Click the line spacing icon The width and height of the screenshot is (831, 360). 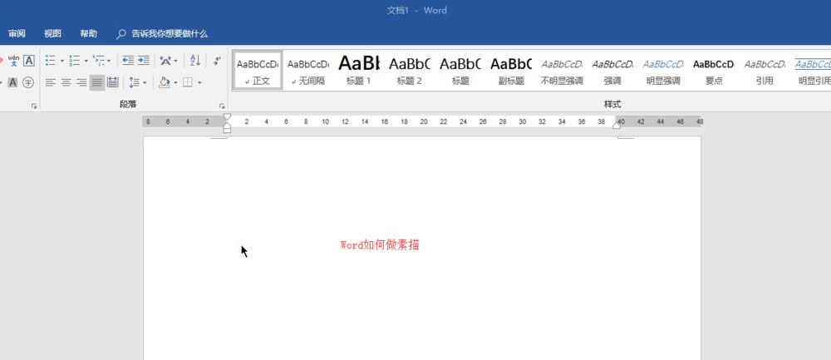(134, 82)
